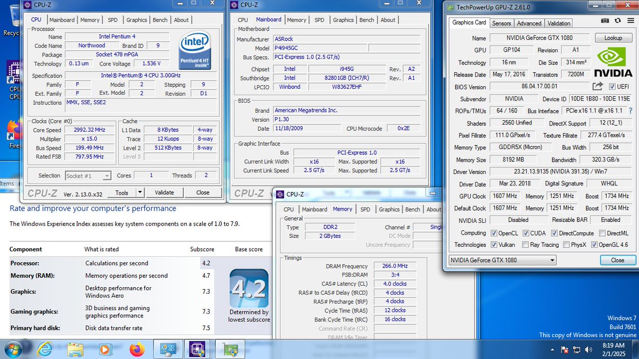Click the GPU-Z refresh arrows icon
639x359 pixels.
tap(618, 21)
